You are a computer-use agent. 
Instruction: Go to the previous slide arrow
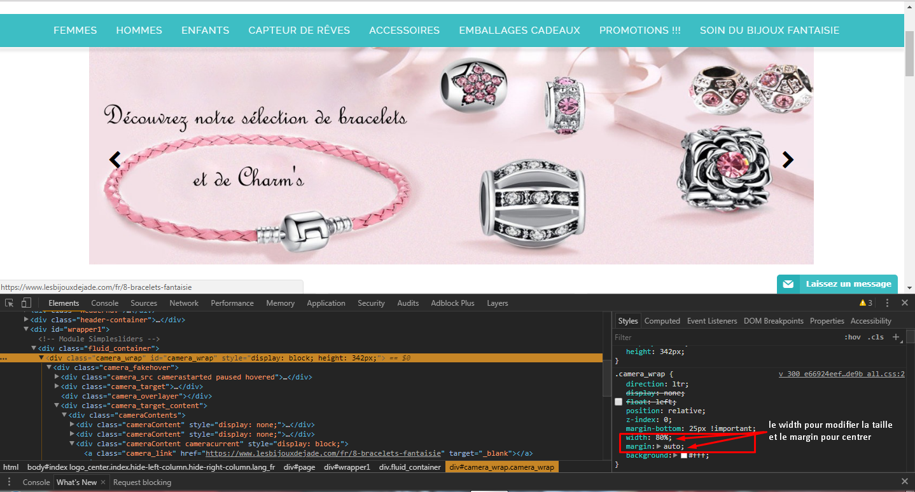click(x=115, y=160)
